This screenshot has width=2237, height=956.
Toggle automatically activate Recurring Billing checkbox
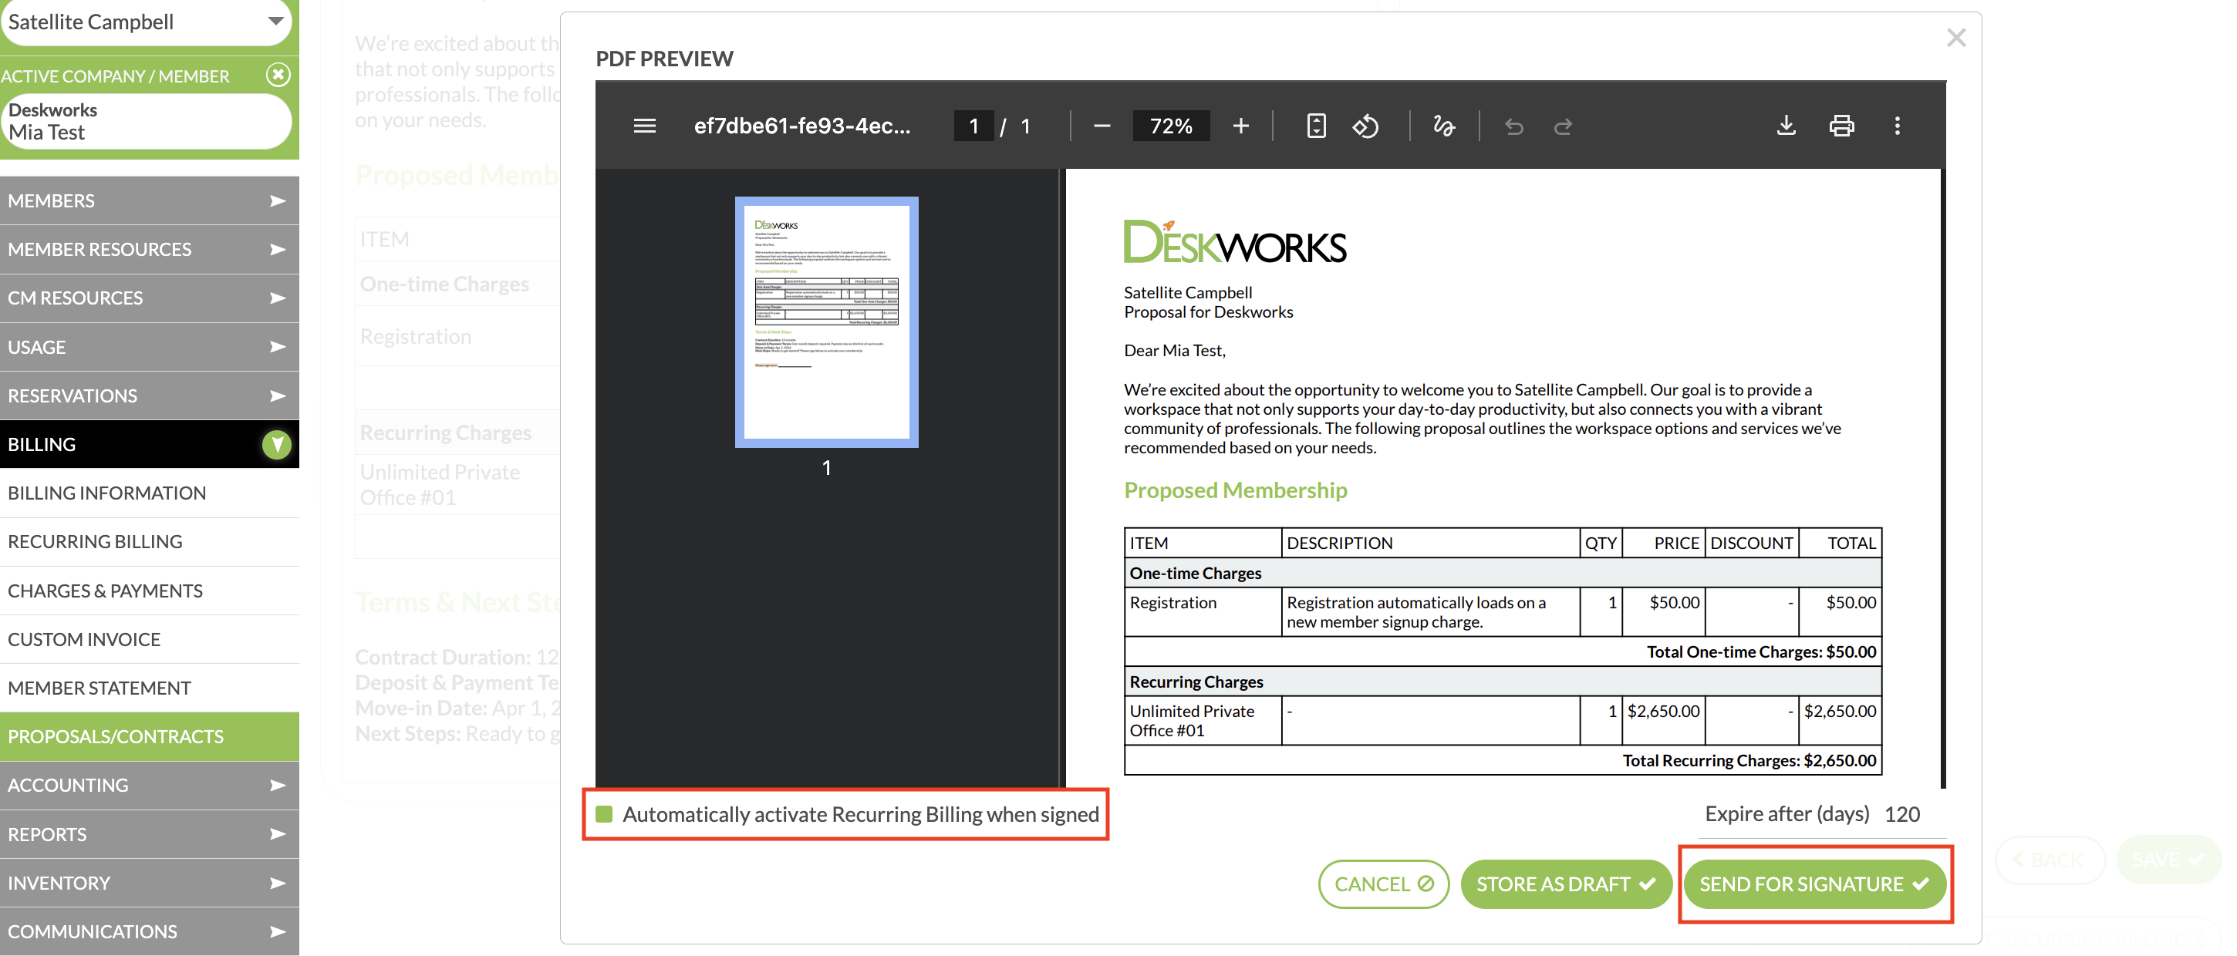click(x=605, y=813)
